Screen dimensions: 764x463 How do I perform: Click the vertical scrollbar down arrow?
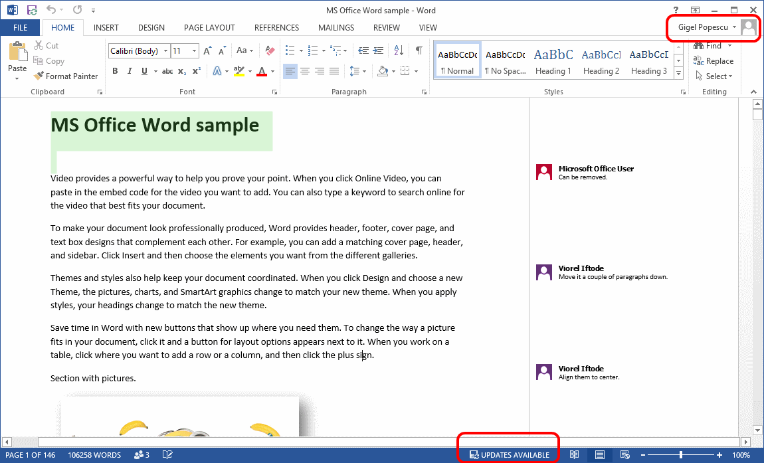757,430
